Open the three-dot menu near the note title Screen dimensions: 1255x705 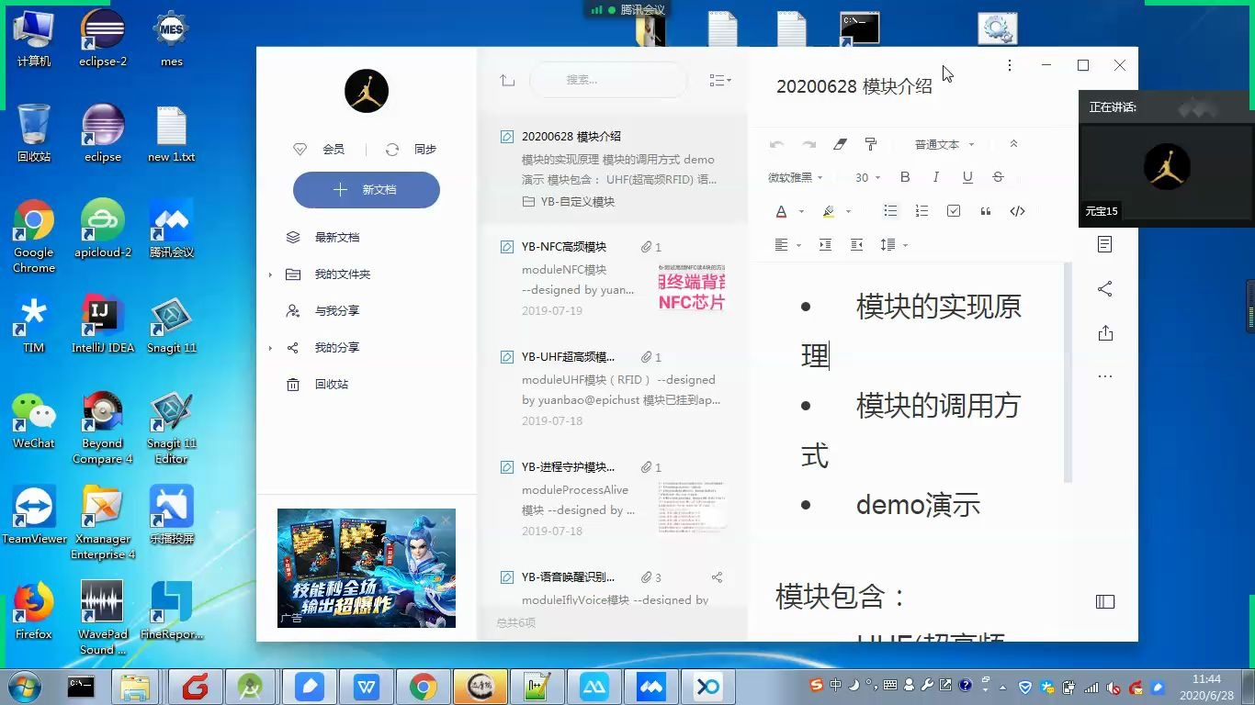1009,65
